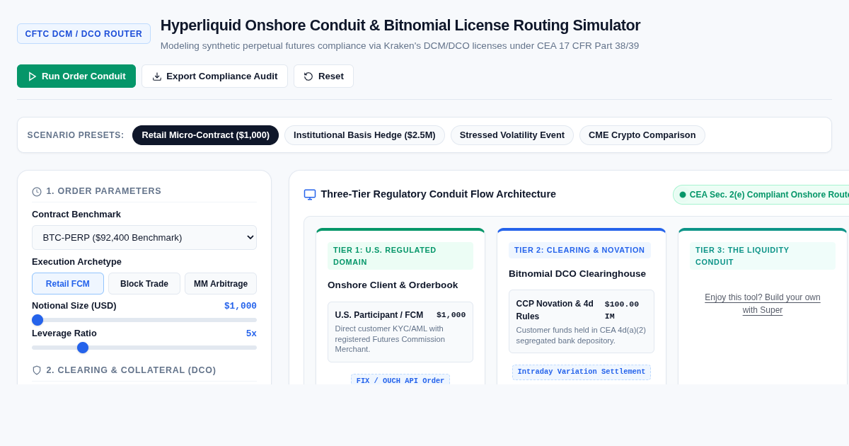Open the 'Build your own with Super' link

763,304
